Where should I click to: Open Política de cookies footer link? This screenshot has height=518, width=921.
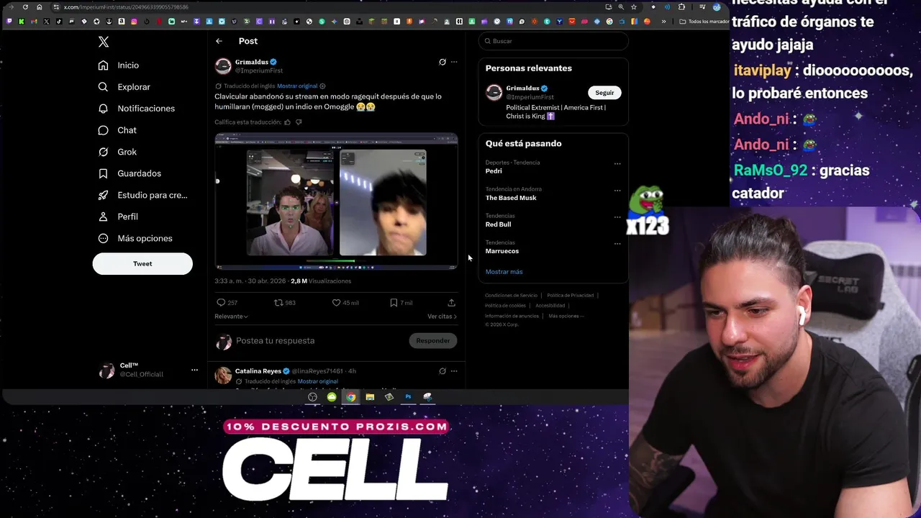coord(505,306)
